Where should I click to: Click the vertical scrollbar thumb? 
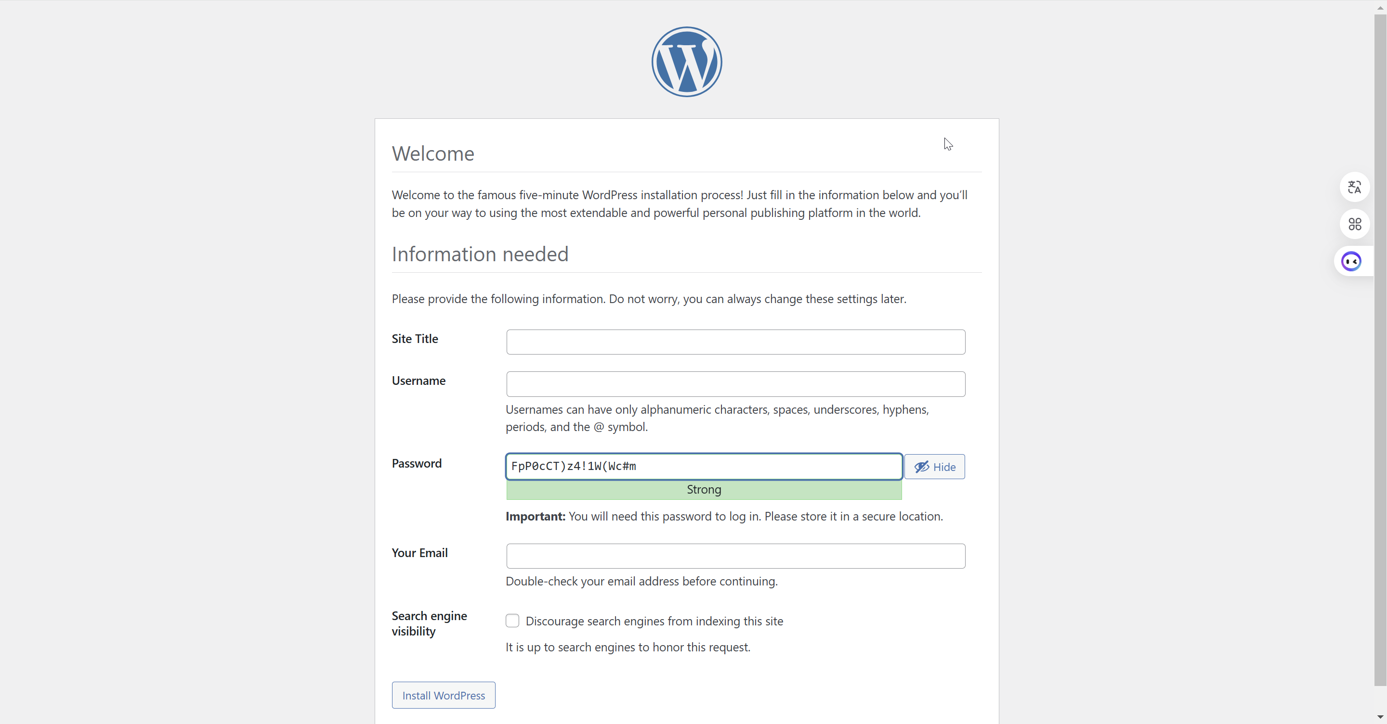(x=1380, y=350)
